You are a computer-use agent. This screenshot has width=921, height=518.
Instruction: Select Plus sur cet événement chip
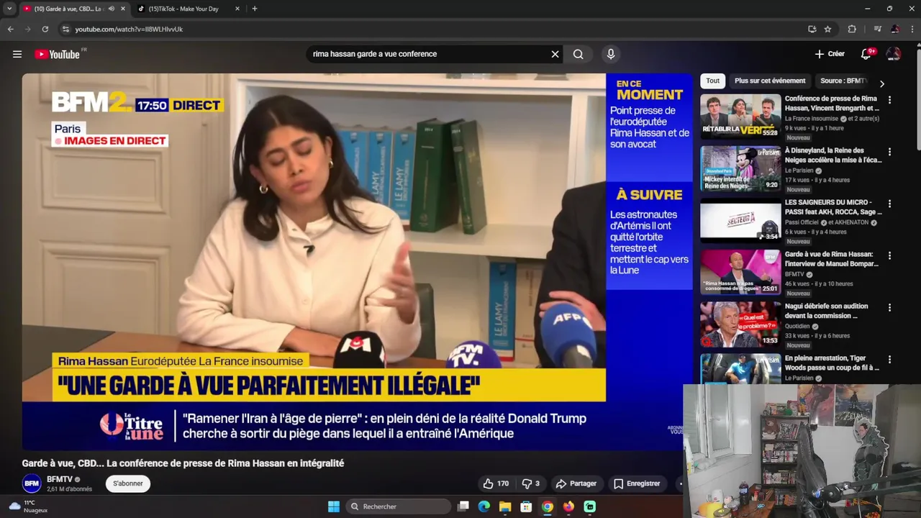pos(770,81)
